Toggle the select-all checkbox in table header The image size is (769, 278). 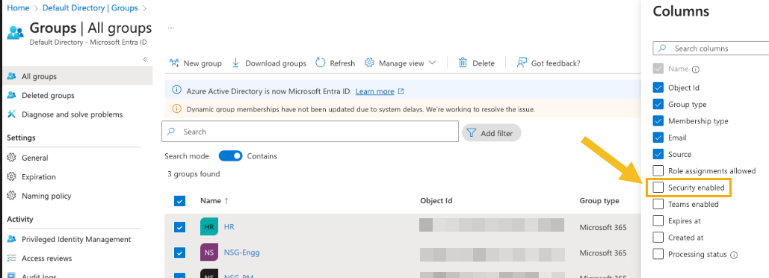click(x=180, y=201)
